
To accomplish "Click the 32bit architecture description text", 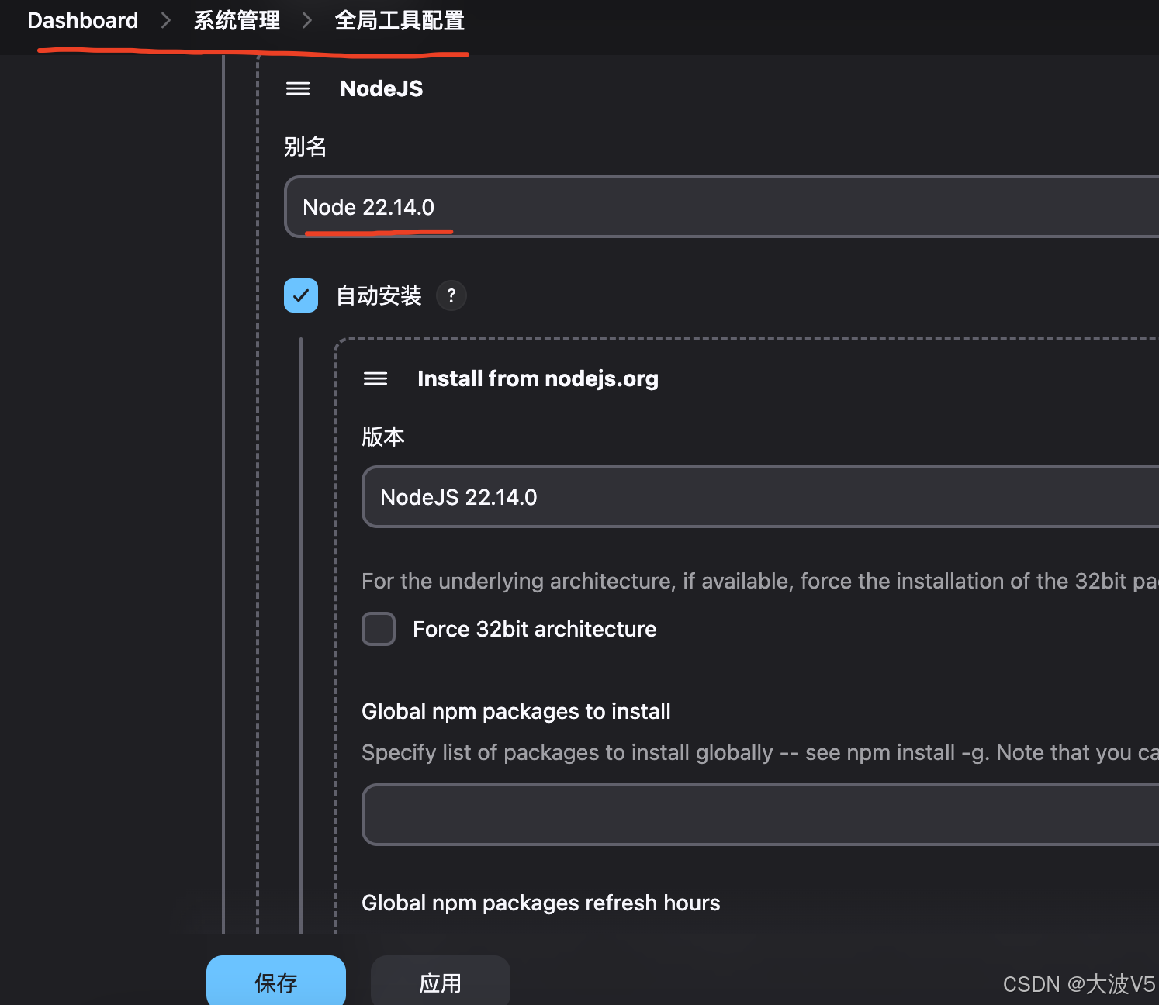I will click(x=760, y=582).
